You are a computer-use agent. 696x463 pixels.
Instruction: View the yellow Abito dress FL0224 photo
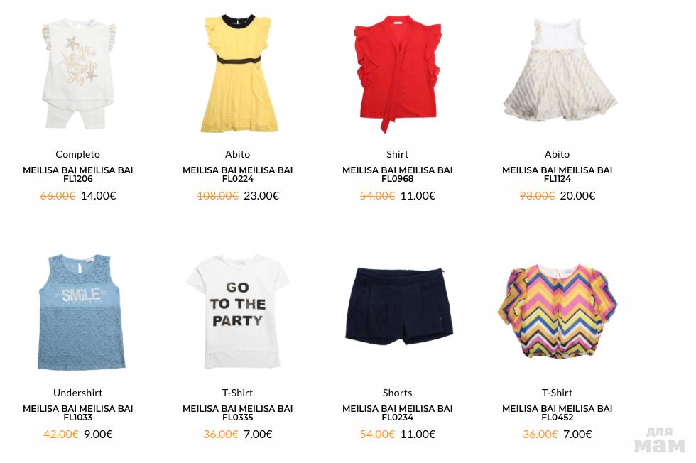[238, 74]
